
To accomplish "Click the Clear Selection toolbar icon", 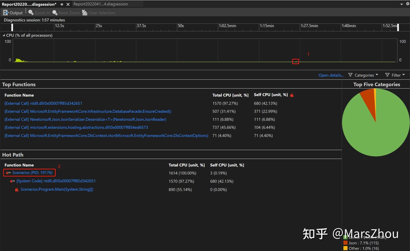I will pos(84,13).
